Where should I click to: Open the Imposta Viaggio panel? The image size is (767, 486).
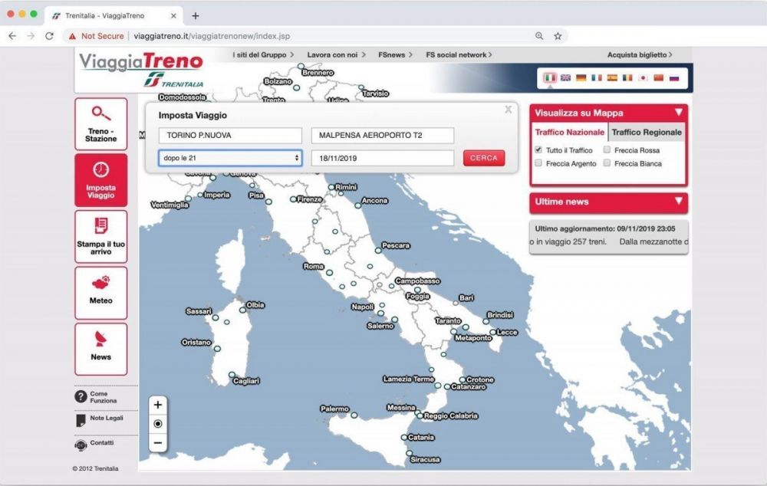tap(100, 179)
